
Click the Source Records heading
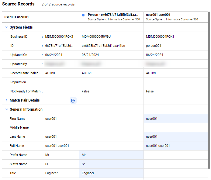(18, 4)
